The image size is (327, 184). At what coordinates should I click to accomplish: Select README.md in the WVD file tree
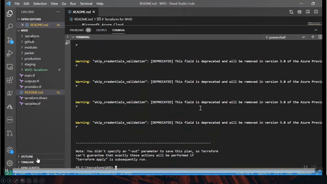click(x=34, y=92)
